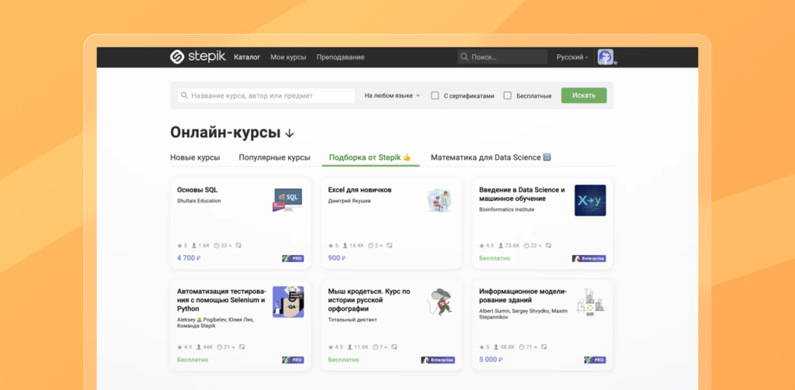Go to Мои курсы
This screenshot has width=795, height=390.
(x=289, y=57)
